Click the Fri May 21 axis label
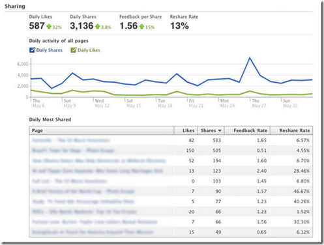 (196, 103)
